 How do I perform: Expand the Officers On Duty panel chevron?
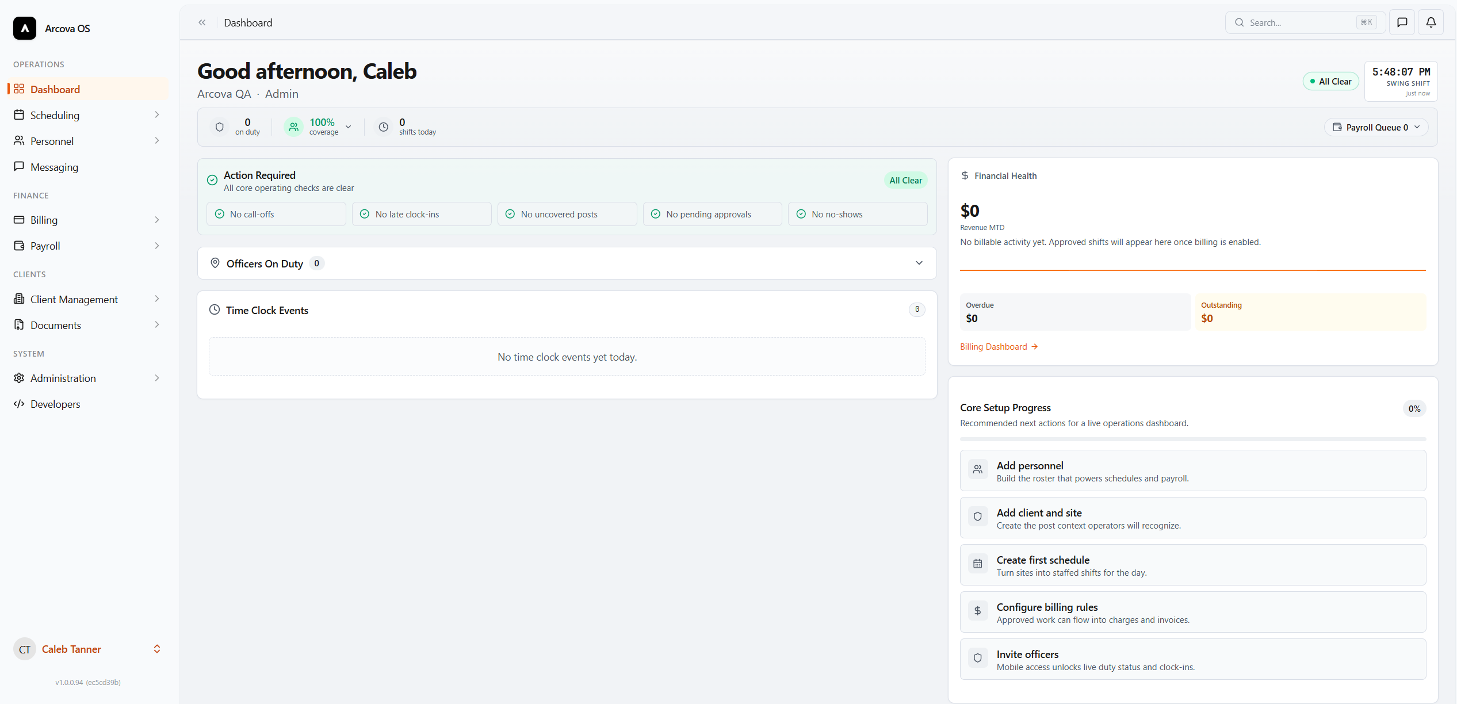(x=919, y=263)
